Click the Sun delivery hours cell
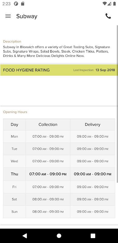This screenshot has width=118, height=243. pos(93,212)
